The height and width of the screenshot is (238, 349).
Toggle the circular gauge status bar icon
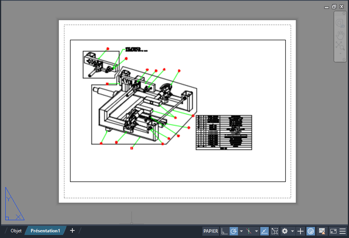311,231
